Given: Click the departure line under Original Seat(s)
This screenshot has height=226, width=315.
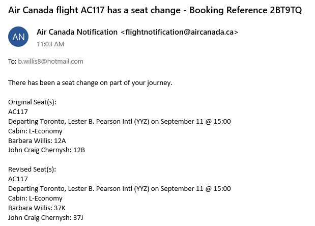Looking at the screenshot, I should point(120,121).
